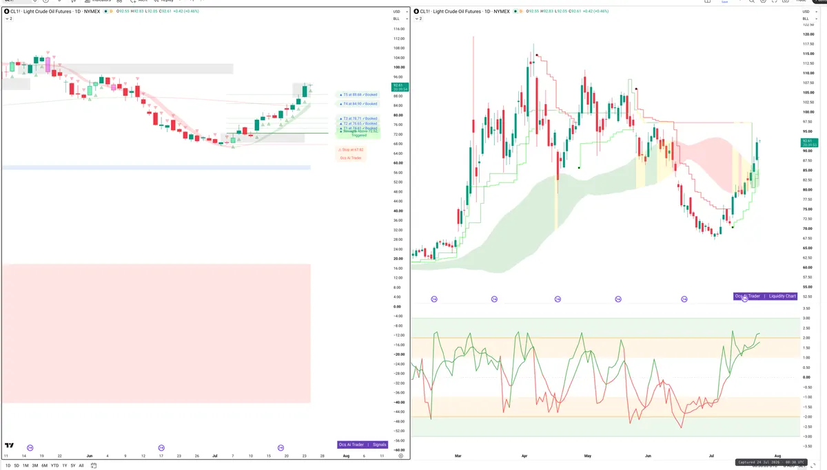Click the late-February event marker on right chart
This screenshot has height=470, width=827.
[x=434, y=299]
